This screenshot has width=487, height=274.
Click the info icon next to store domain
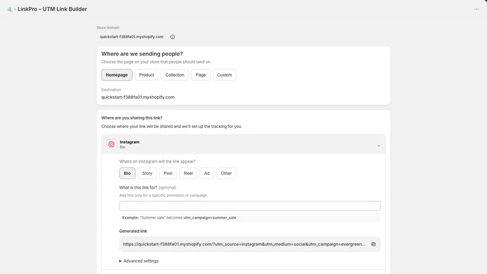point(172,37)
